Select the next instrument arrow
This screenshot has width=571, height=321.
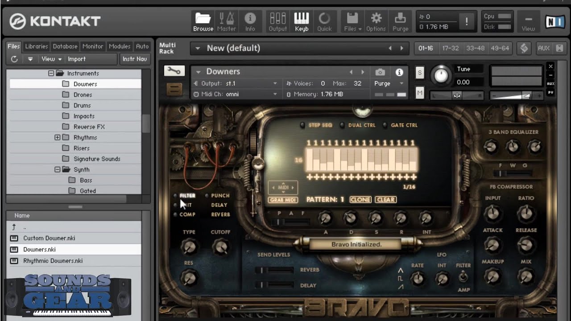click(363, 72)
